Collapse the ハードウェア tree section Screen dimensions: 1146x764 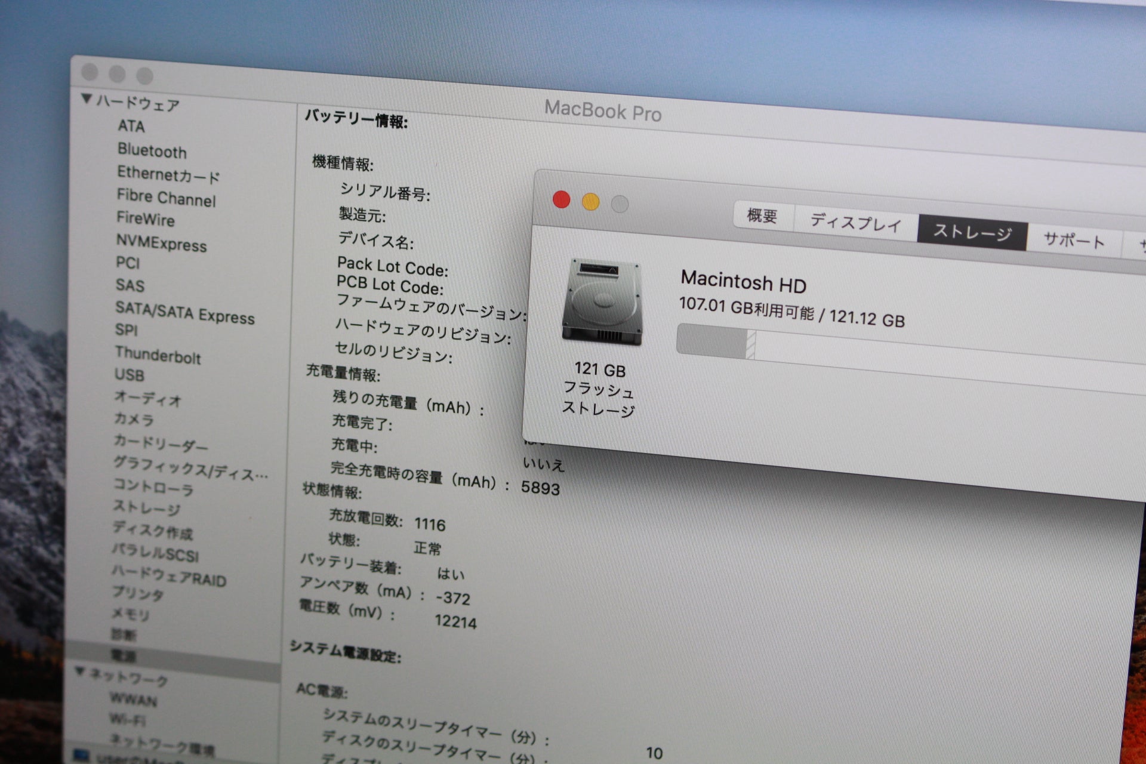tap(87, 98)
